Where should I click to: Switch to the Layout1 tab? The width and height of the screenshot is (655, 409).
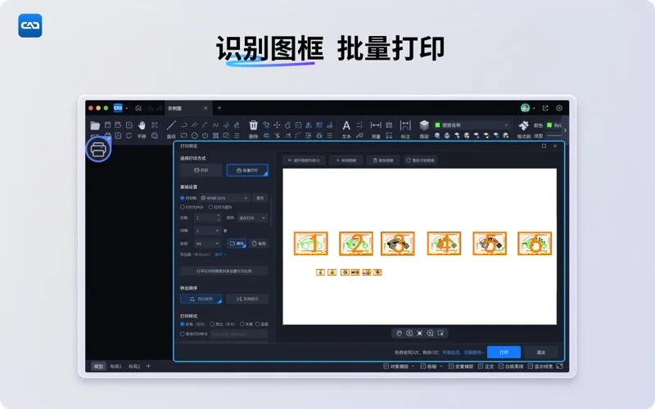pos(115,366)
